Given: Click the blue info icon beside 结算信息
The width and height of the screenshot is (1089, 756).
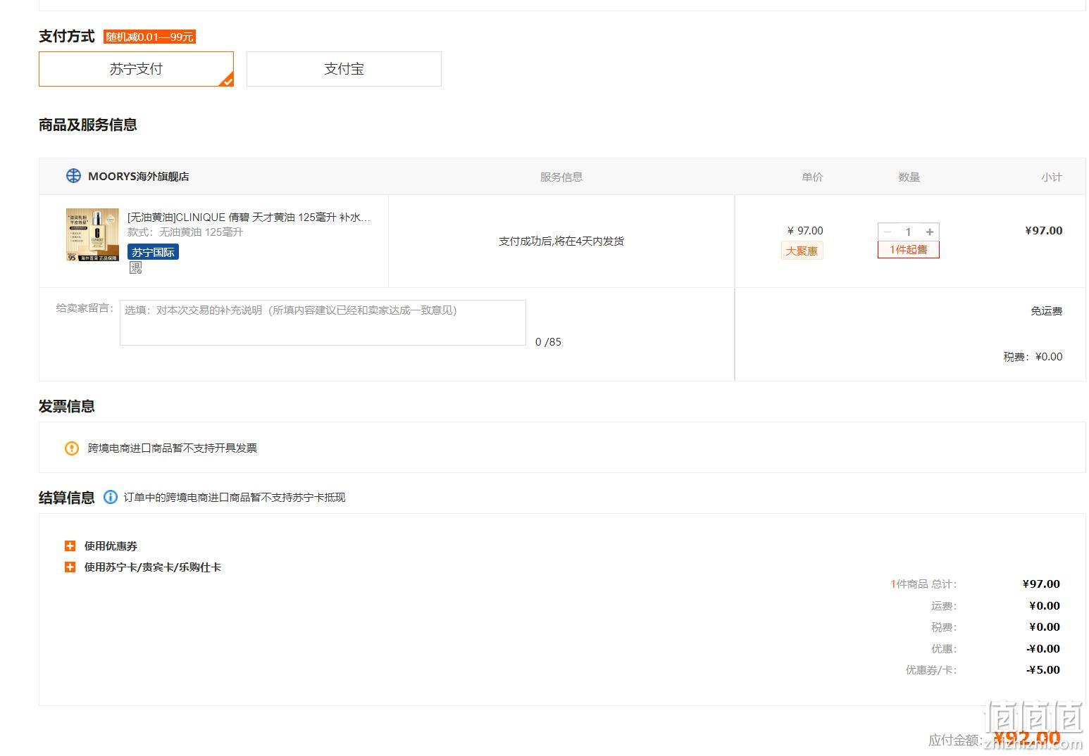Looking at the screenshot, I should point(111,497).
